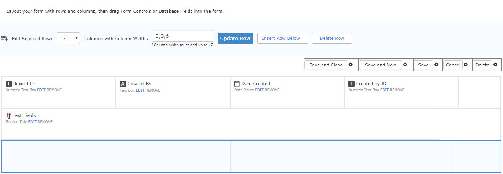The width and height of the screenshot is (503, 174).
Task: Open the gear settings beside Cancel
Action: tap(466, 65)
